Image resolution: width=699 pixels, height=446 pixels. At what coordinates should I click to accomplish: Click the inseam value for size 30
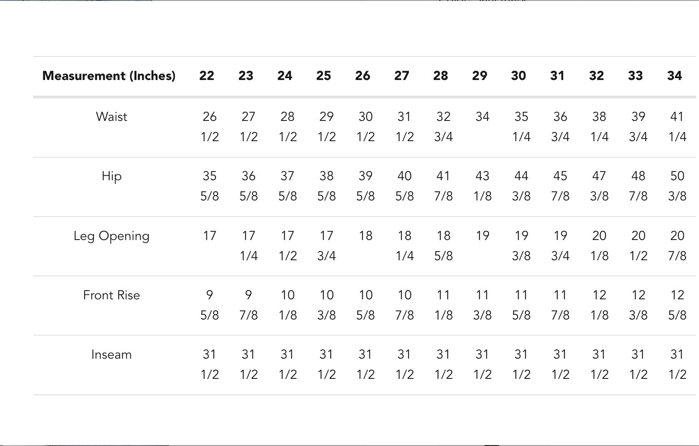click(521, 364)
